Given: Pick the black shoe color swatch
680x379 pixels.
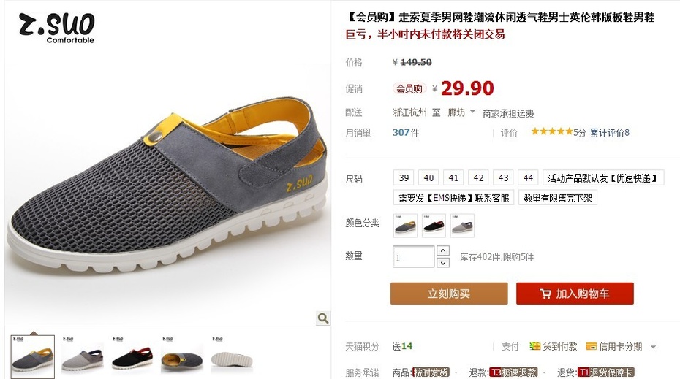Looking at the screenshot, I should click(x=434, y=226).
